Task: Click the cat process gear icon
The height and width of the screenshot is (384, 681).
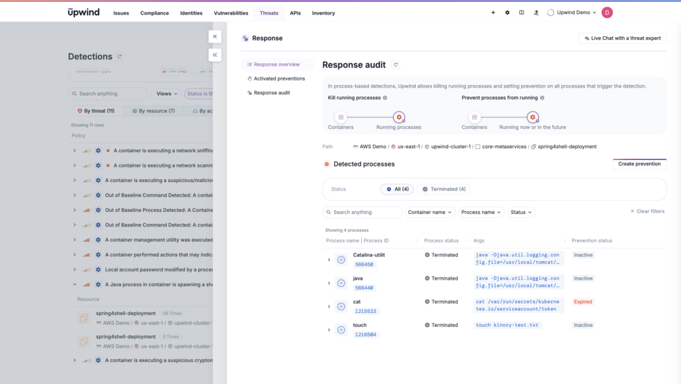Action: 341,306
